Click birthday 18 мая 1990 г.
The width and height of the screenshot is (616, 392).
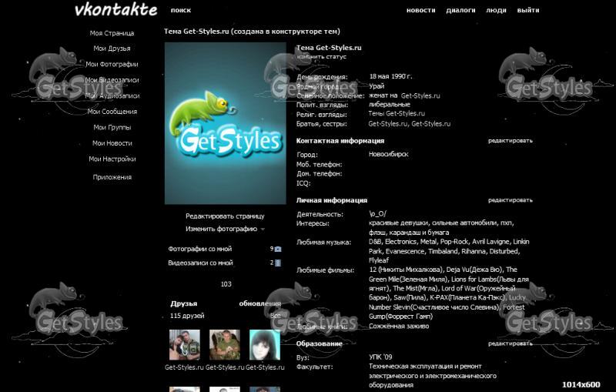point(390,76)
